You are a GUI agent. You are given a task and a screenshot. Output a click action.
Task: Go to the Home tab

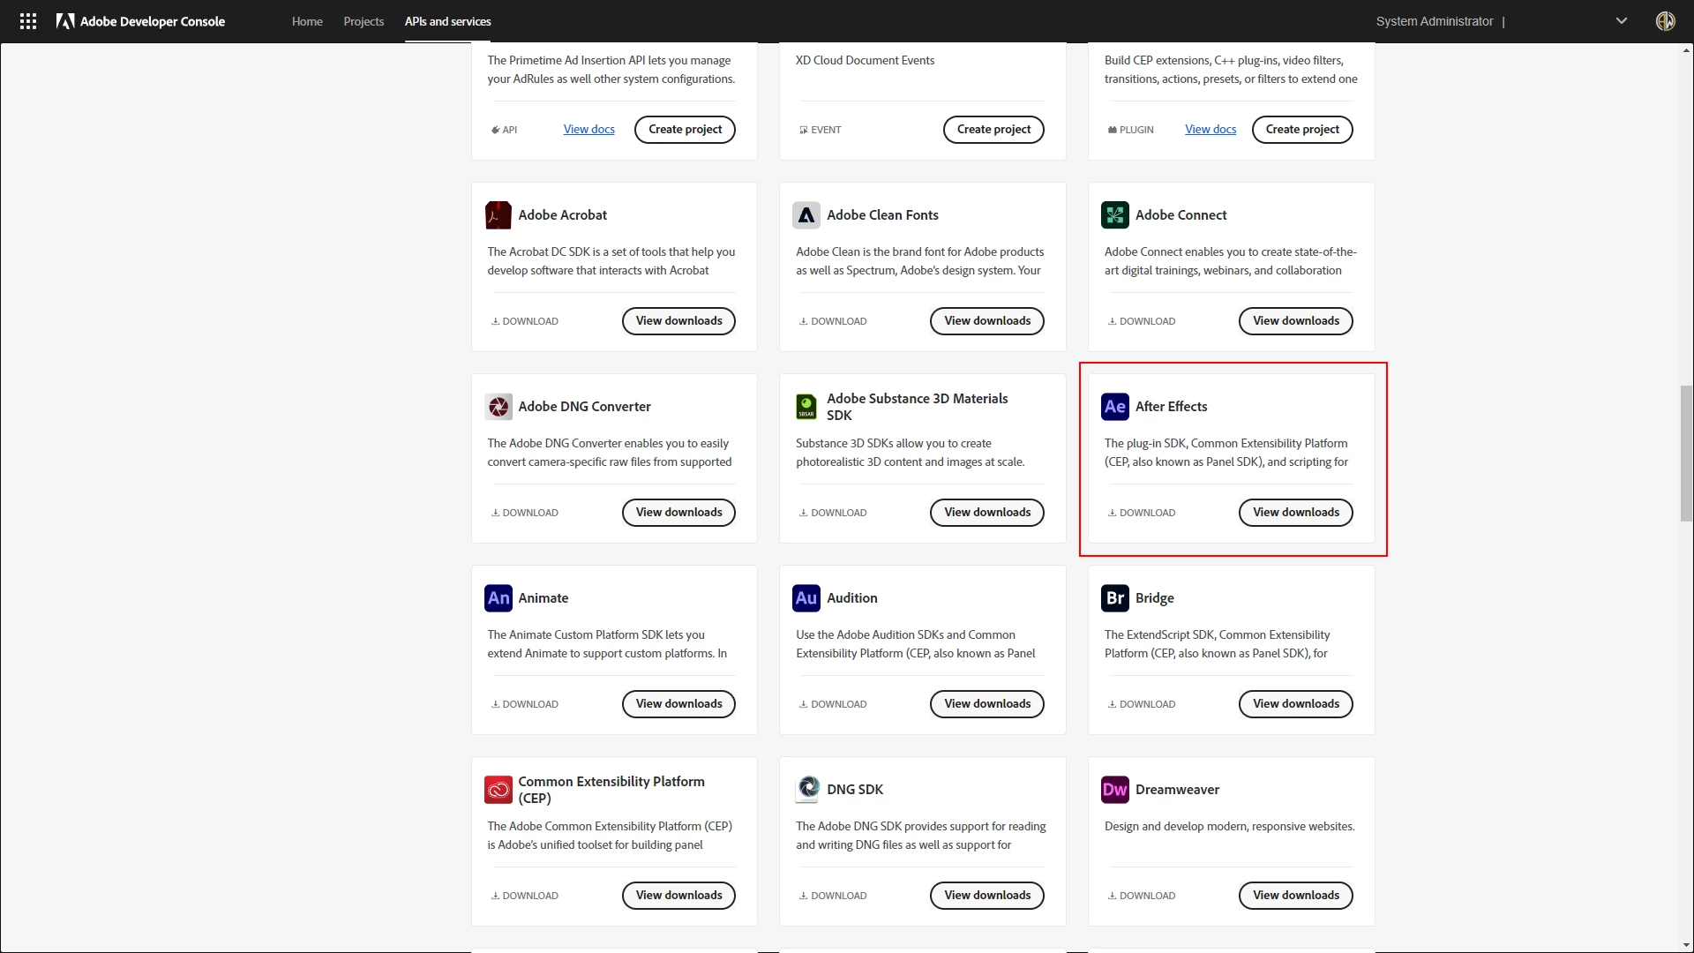307,21
